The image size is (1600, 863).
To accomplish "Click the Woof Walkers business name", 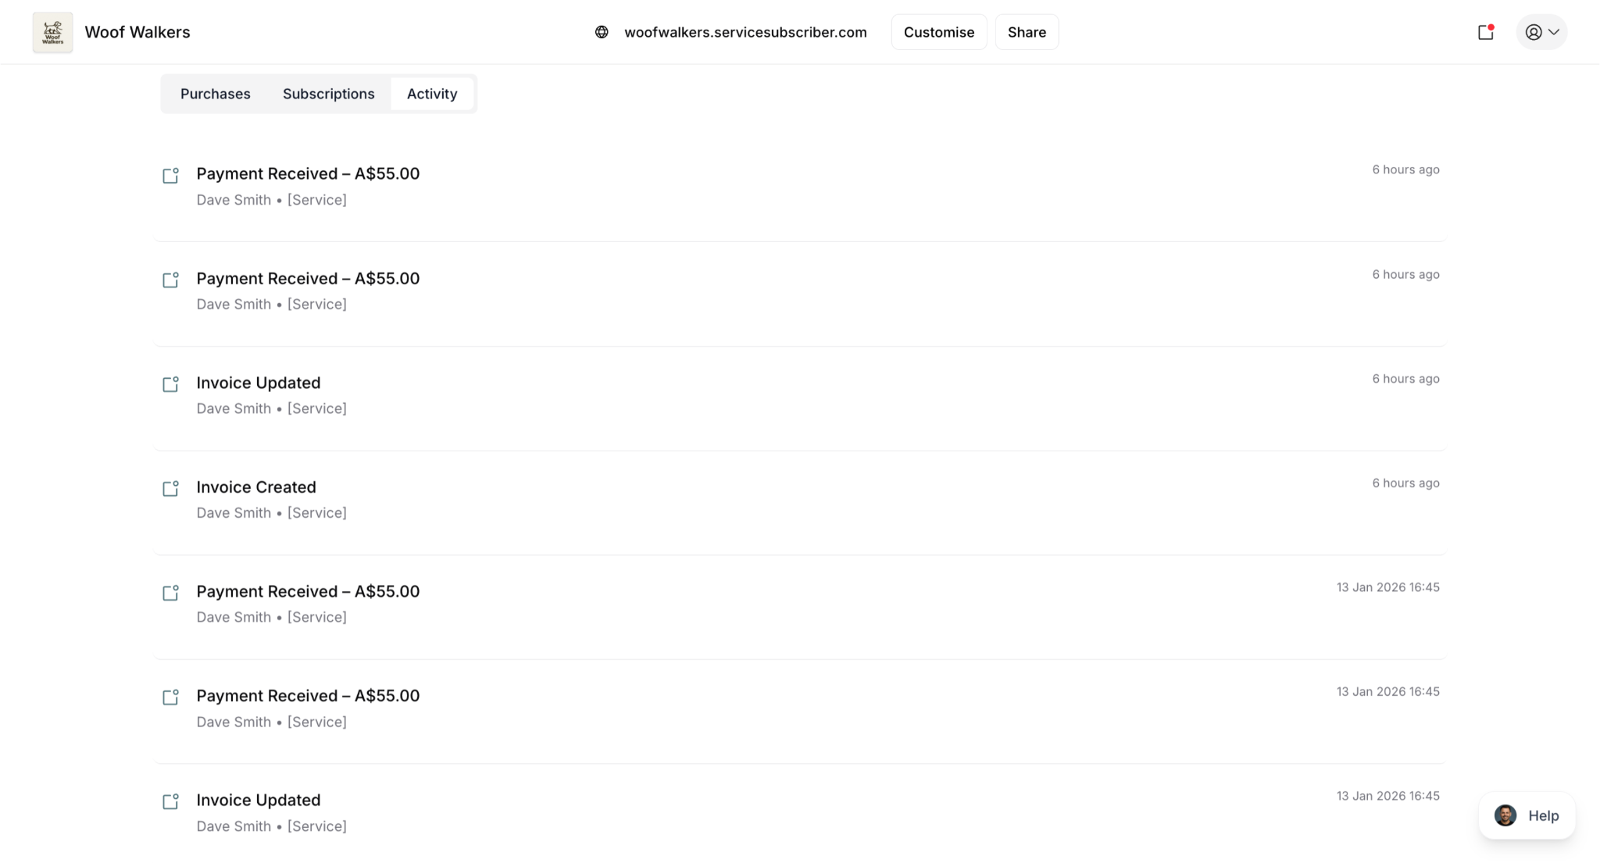I will tap(137, 32).
